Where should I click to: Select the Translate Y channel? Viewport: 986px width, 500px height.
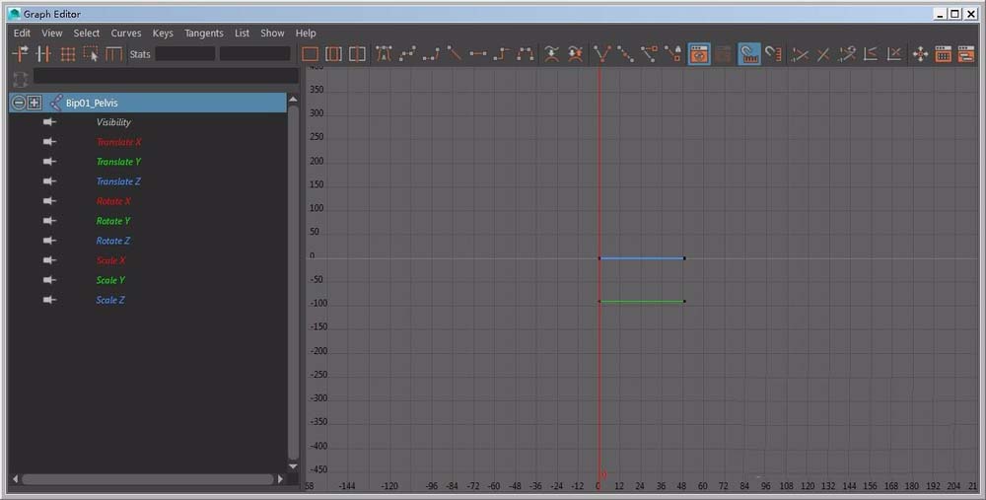pos(118,162)
